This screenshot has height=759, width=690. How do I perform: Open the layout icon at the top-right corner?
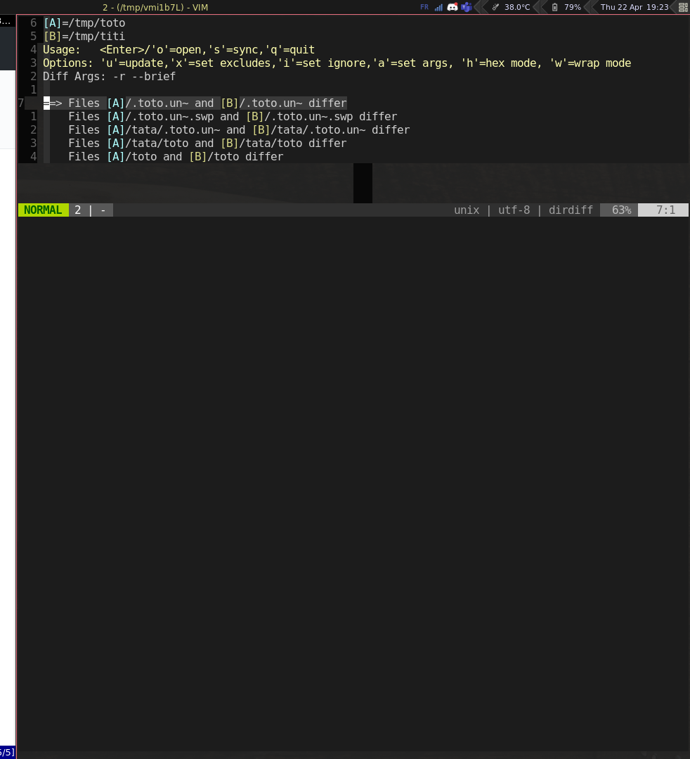tap(683, 7)
